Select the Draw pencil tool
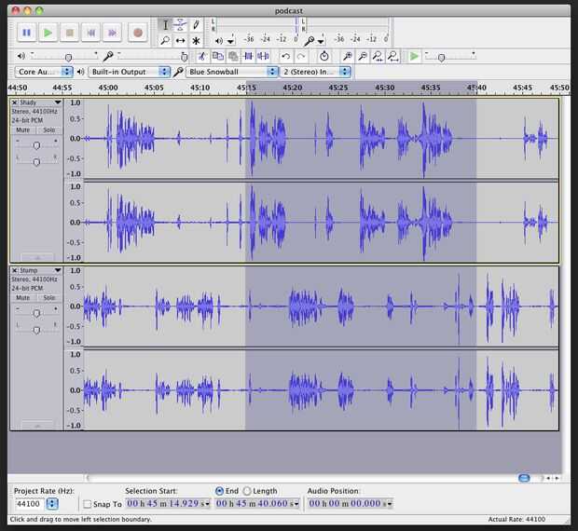Screen dimensions: 578x531 196,25
